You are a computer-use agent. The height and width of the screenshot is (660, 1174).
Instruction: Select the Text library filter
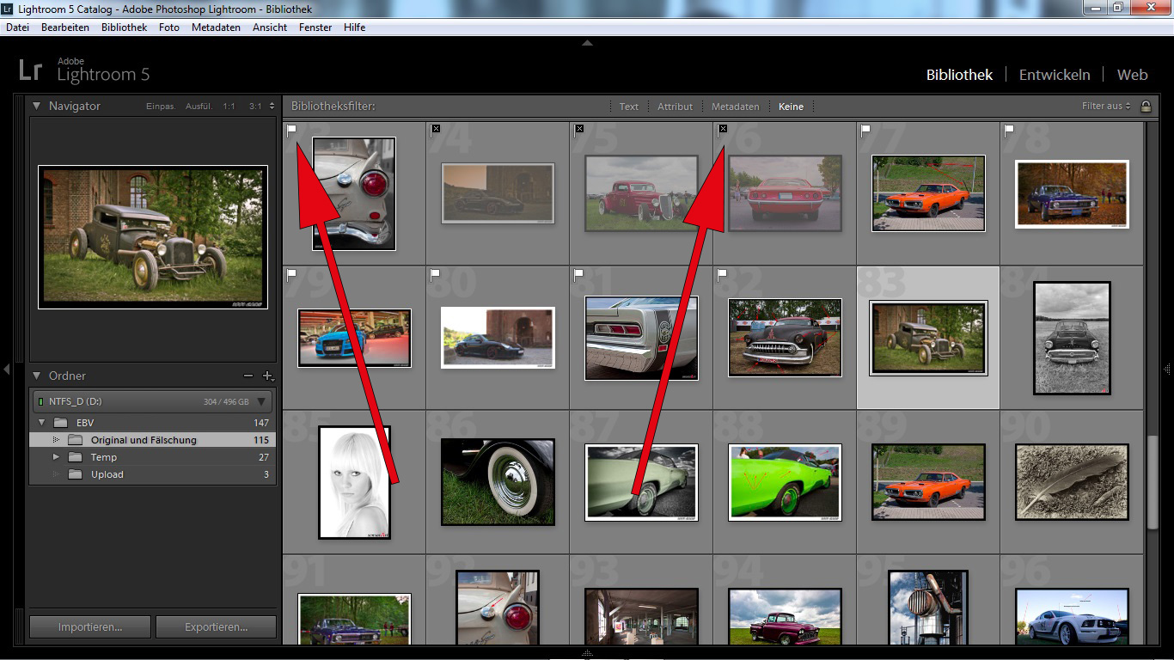point(629,107)
